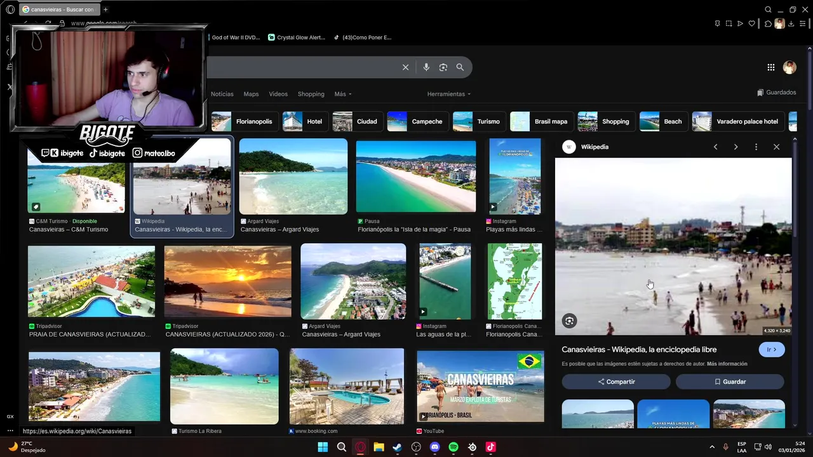813x457 pixels.
Task: Open TikTok app in taskbar
Action: point(490,447)
